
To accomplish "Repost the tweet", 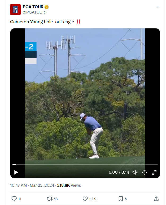I will [50, 199].
